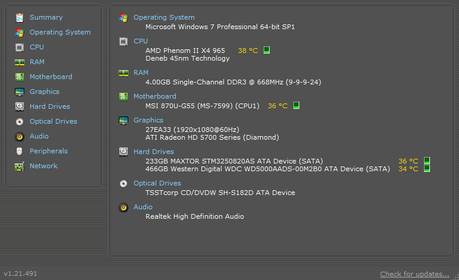Open Operating System section from sidebar
Screen dimensions: 459x280
pyautogui.click(x=60, y=32)
